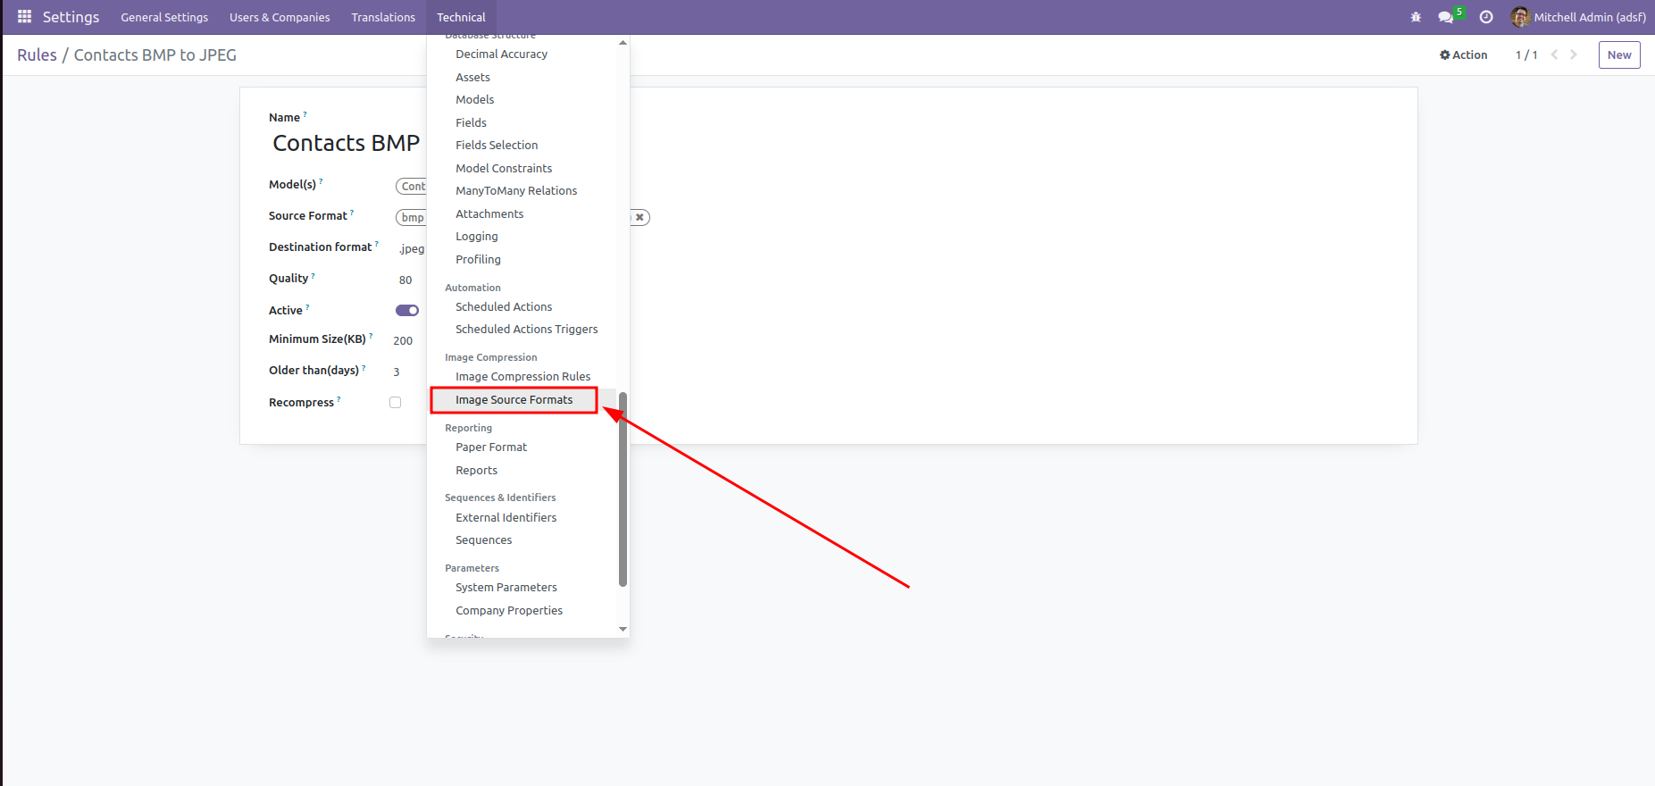The height and width of the screenshot is (786, 1655).
Task: Click the Settings app title
Action: [x=71, y=17]
